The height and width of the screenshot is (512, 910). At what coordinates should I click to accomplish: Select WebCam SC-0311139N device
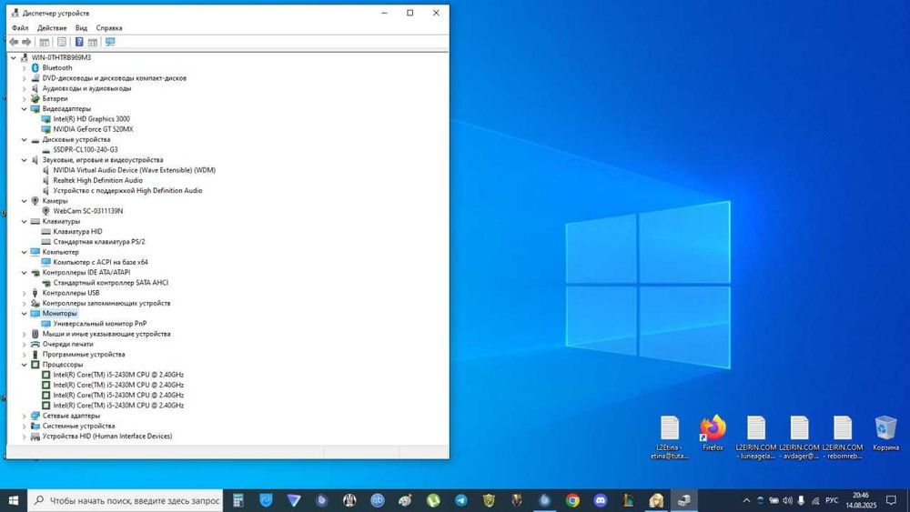87,211
